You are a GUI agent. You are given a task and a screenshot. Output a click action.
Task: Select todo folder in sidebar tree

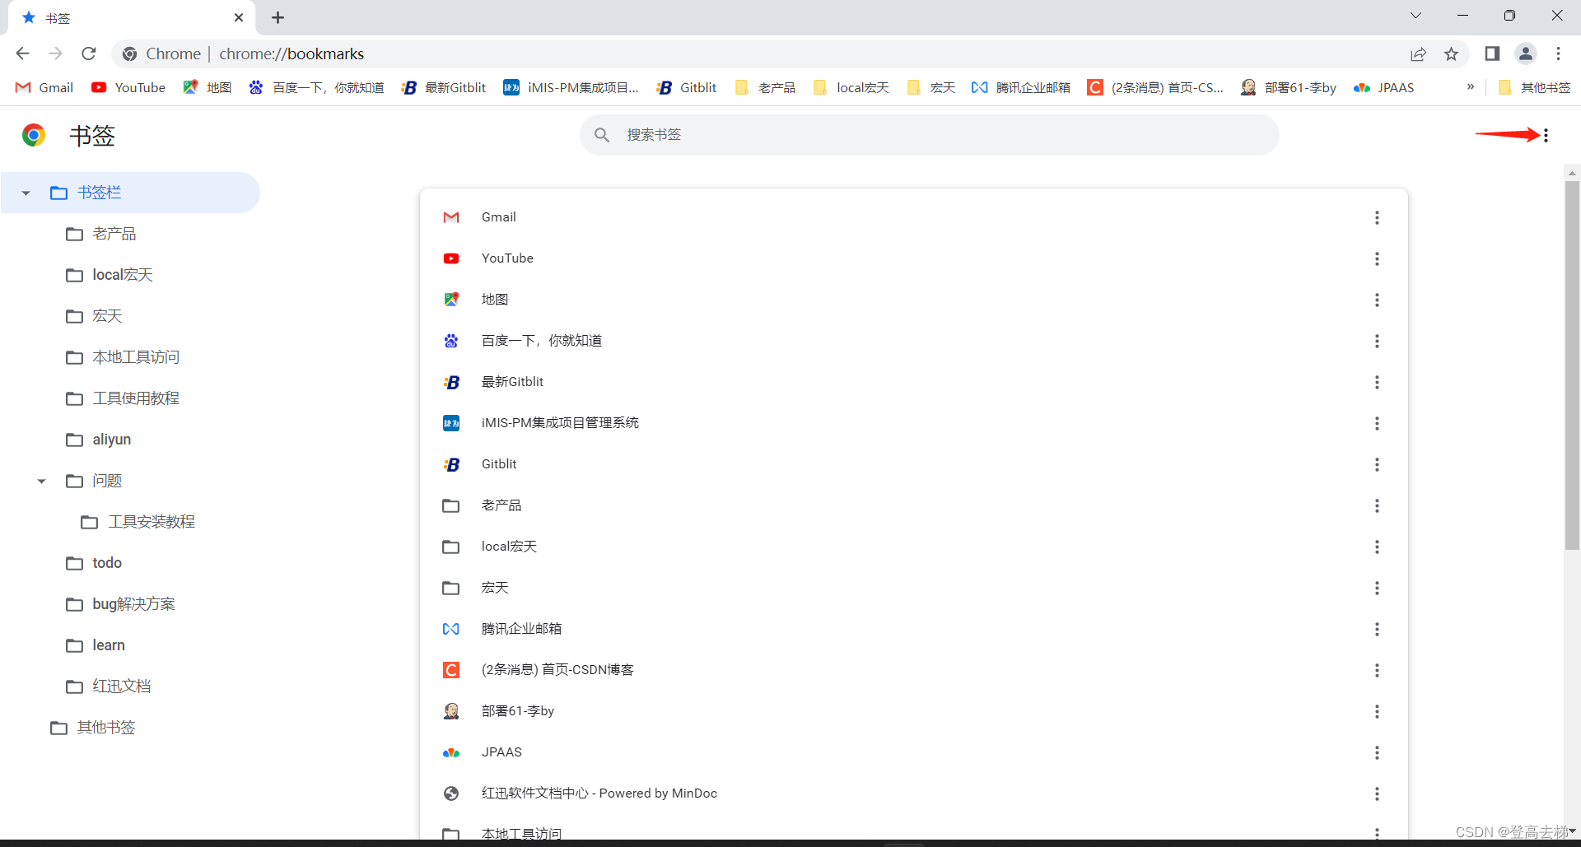tap(107, 564)
